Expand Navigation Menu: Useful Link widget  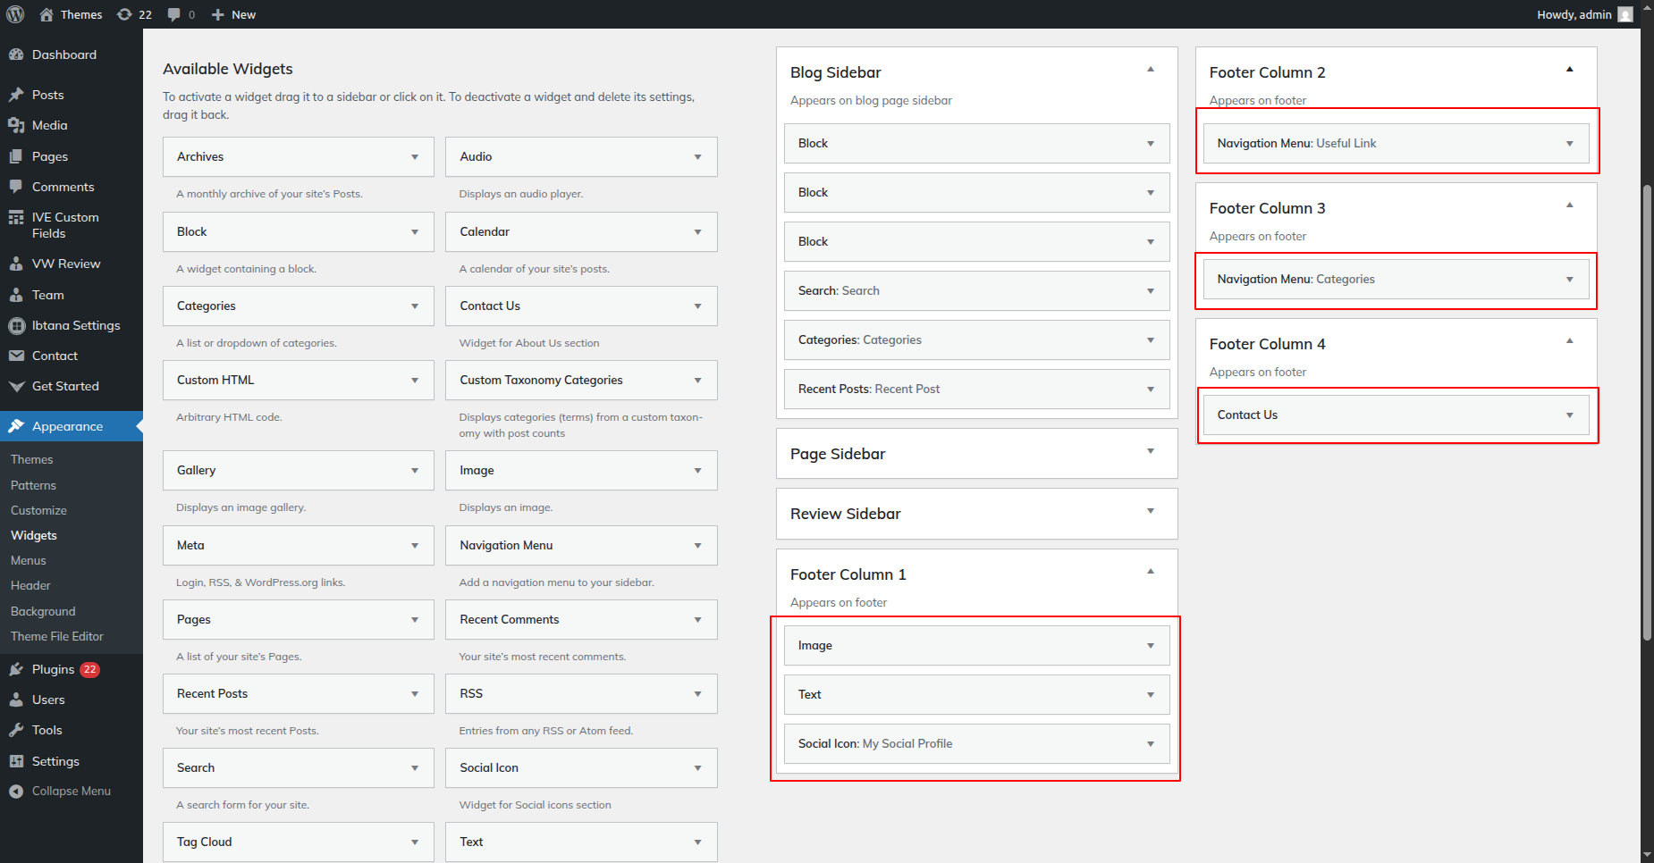(1569, 144)
